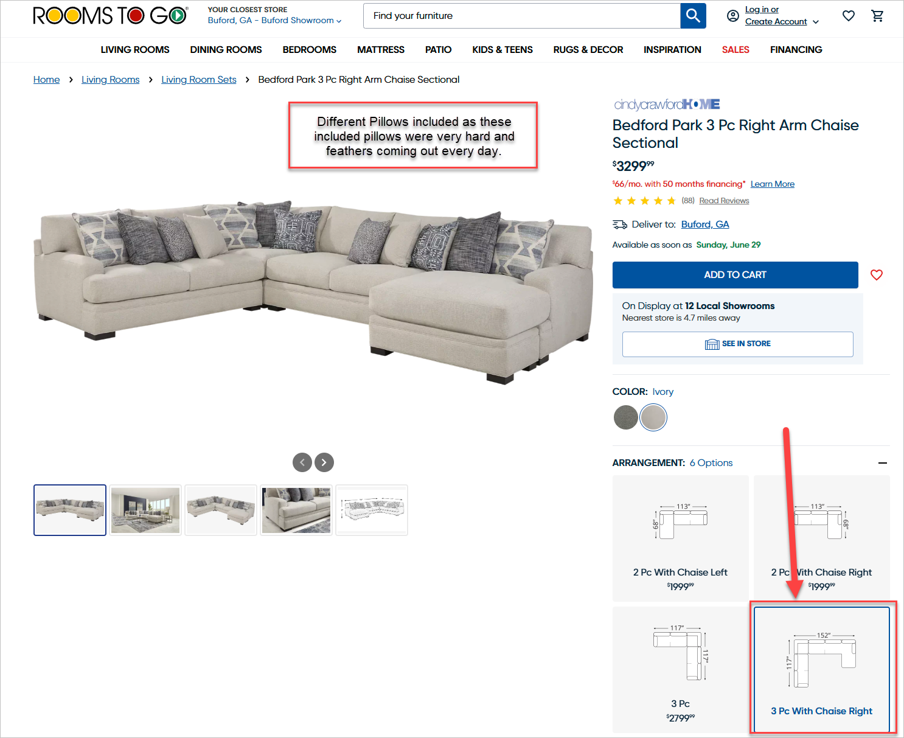
Task: Expand the Buford Showroom store dropdown
Action: coord(274,21)
